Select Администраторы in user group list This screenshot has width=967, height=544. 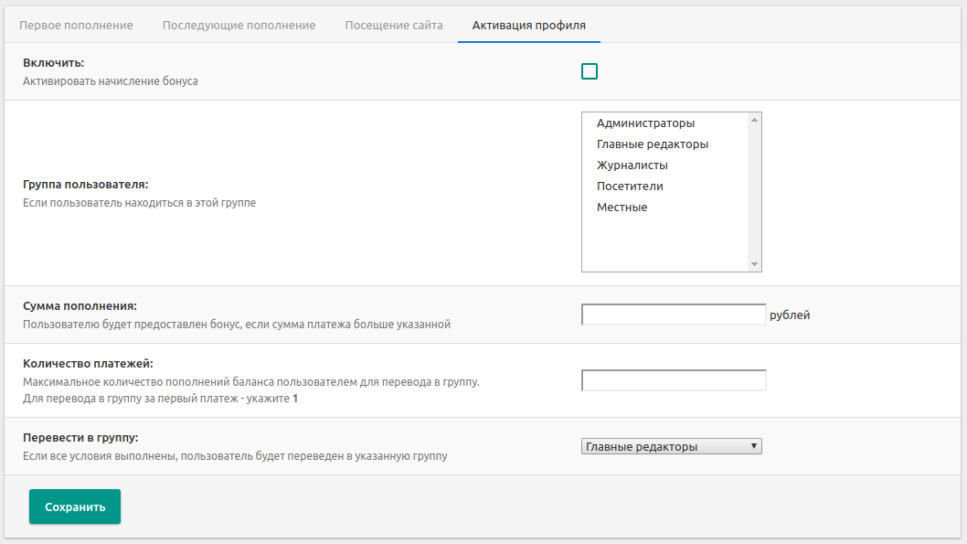[645, 123]
